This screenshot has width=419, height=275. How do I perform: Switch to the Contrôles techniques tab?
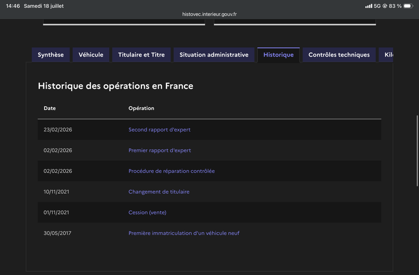(339, 55)
